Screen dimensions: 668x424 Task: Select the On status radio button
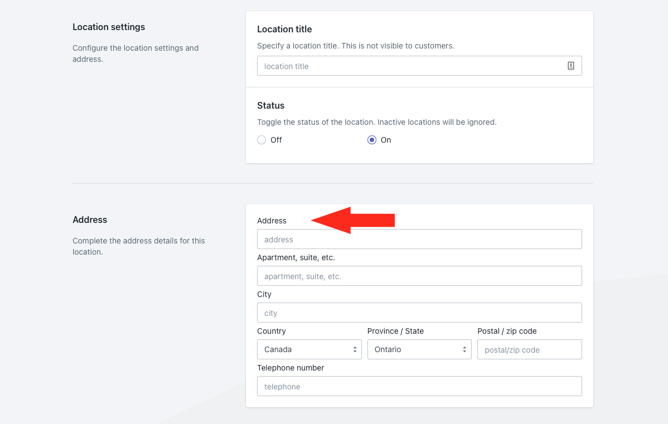[x=372, y=140]
